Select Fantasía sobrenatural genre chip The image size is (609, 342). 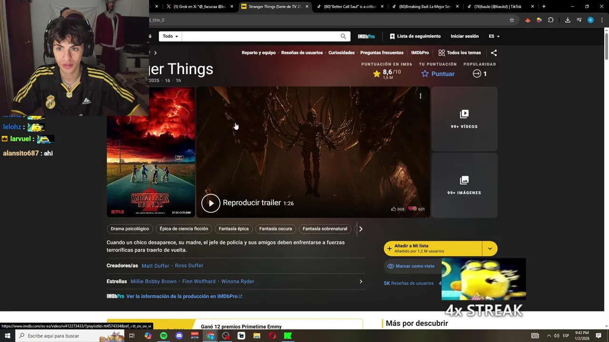325,229
